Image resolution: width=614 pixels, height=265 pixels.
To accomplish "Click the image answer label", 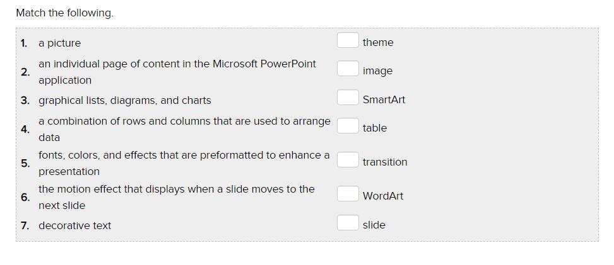I will pyautogui.click(x=377, y=70).
